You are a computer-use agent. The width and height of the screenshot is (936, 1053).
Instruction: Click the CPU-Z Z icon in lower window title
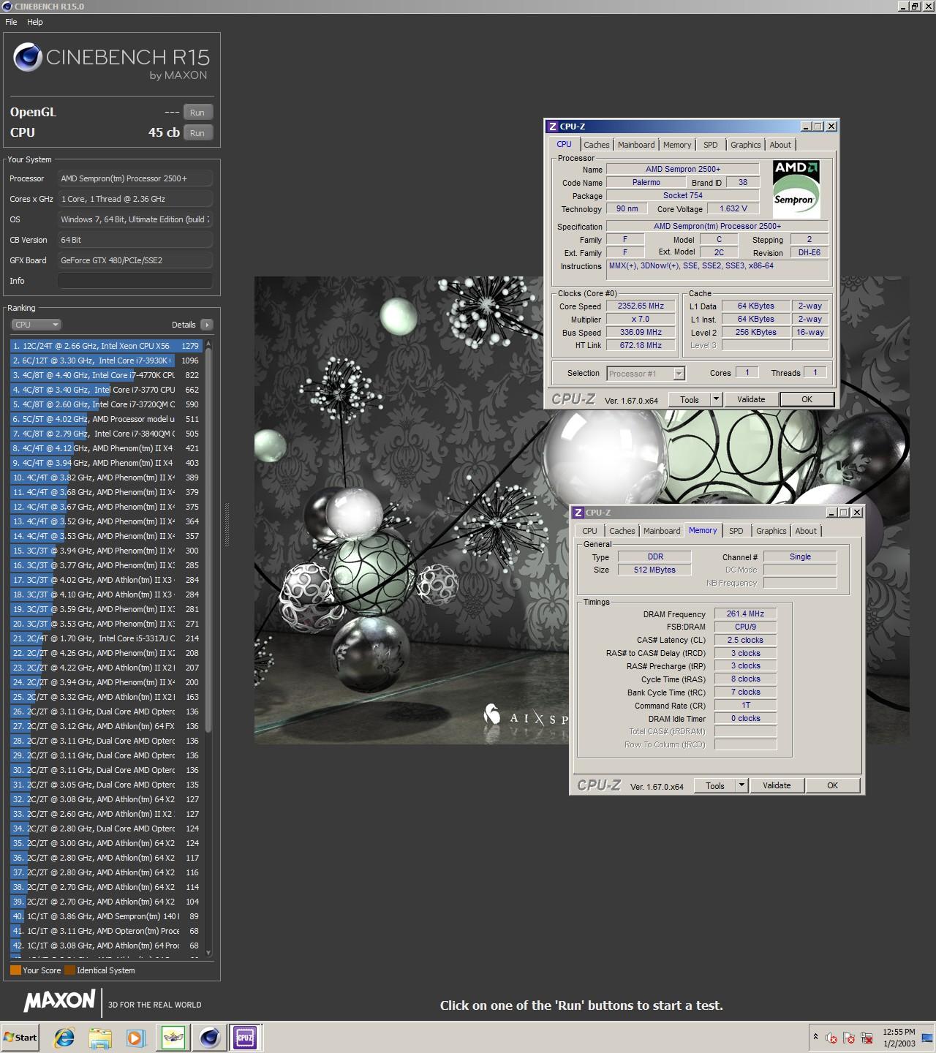coord(578,513)
